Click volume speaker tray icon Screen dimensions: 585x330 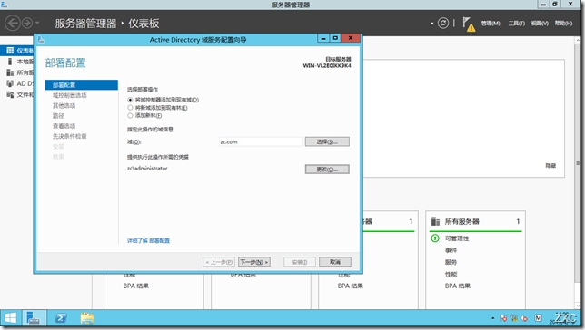524,318
